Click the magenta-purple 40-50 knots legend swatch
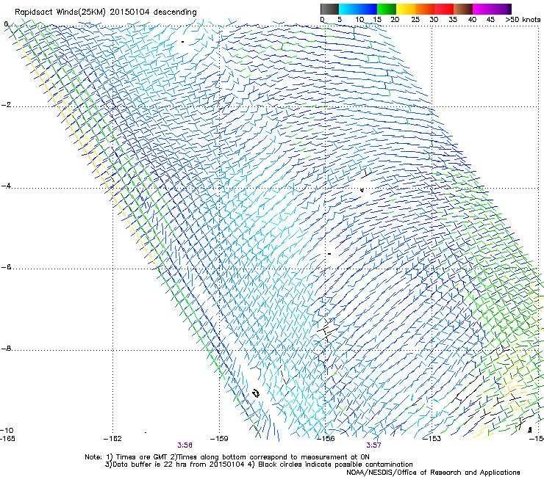 pyautogui.click(x=492, y=9)
